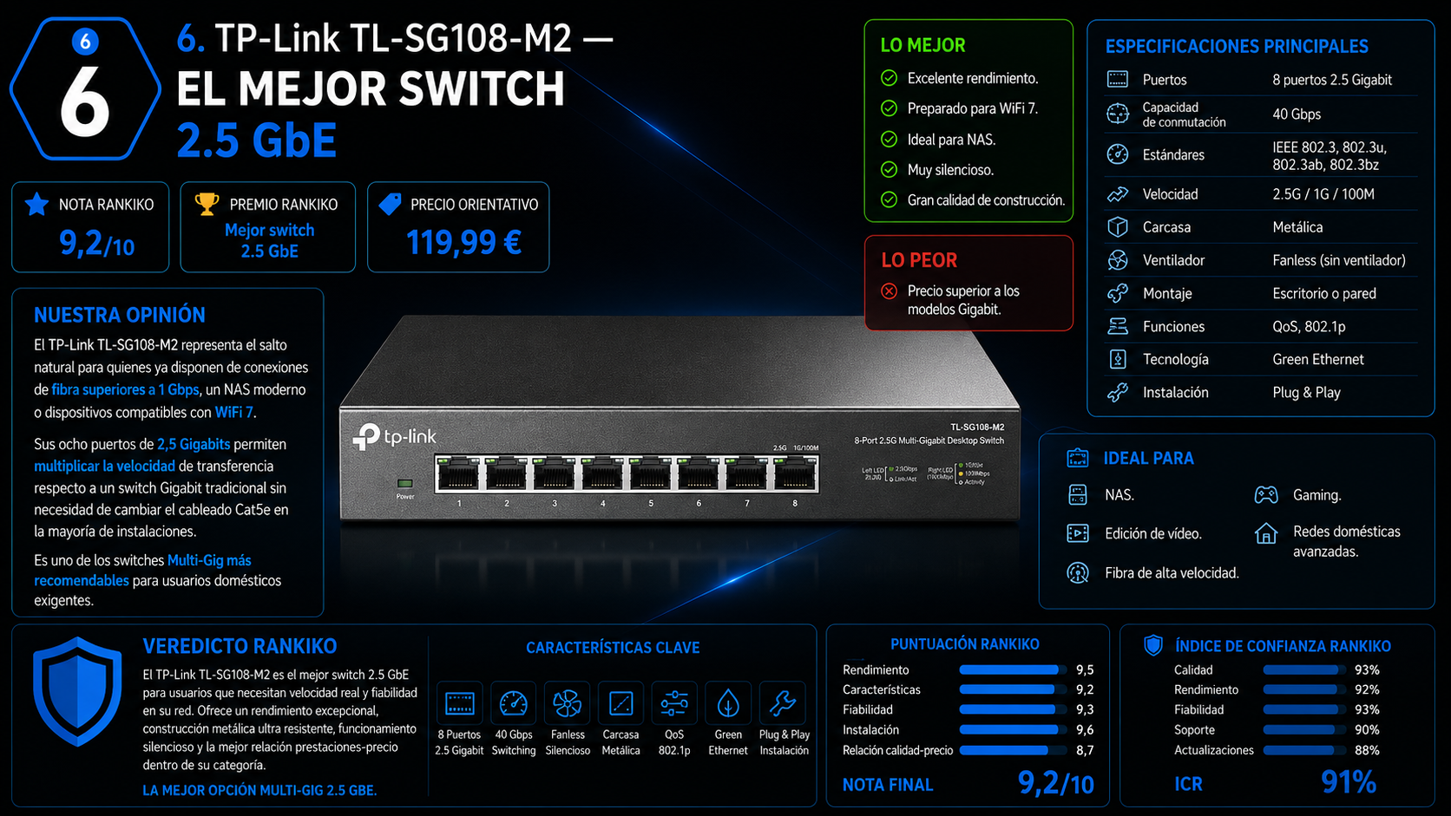Click the price tag icon beside PRECIO ORIENTATIVO

click(391, 204)
